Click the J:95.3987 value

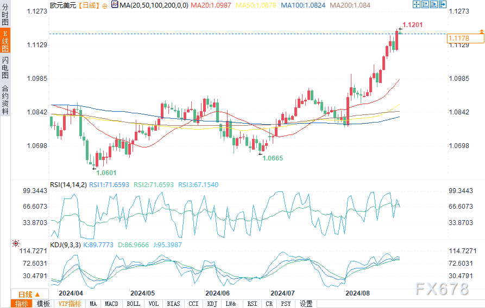point(168,245)
